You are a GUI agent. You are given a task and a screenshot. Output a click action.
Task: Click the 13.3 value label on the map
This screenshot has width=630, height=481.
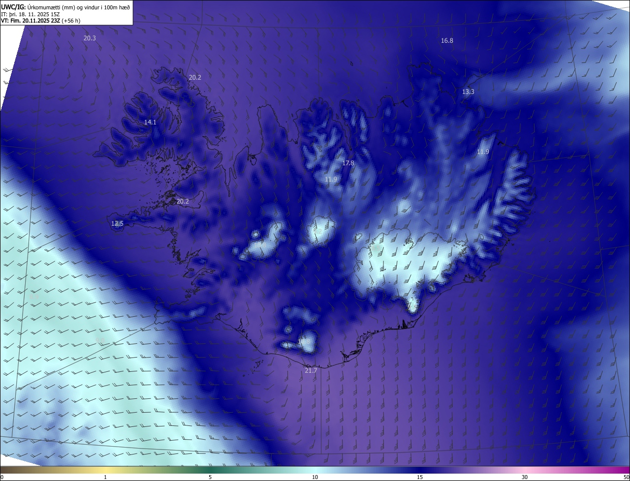468,92
